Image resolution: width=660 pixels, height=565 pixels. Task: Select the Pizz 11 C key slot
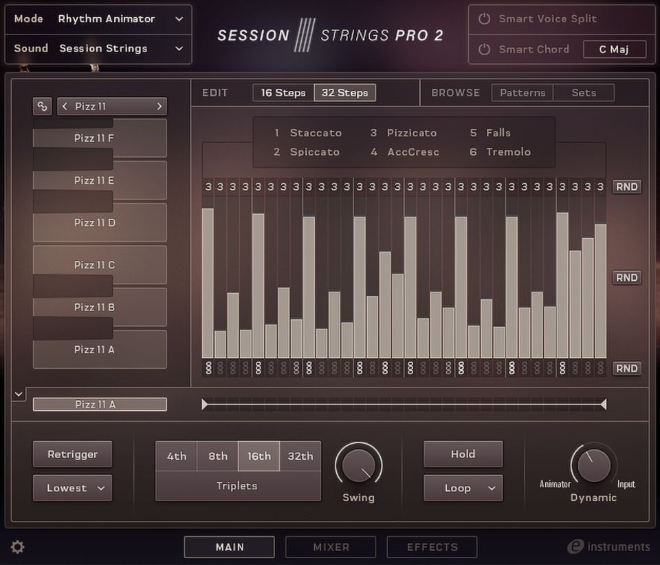(100, 264)
